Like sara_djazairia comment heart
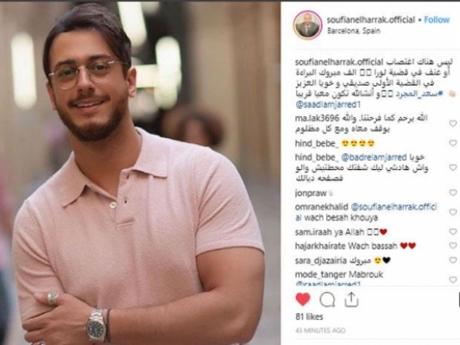This screenshot has width=460, height=345. (x=453, y=260)
